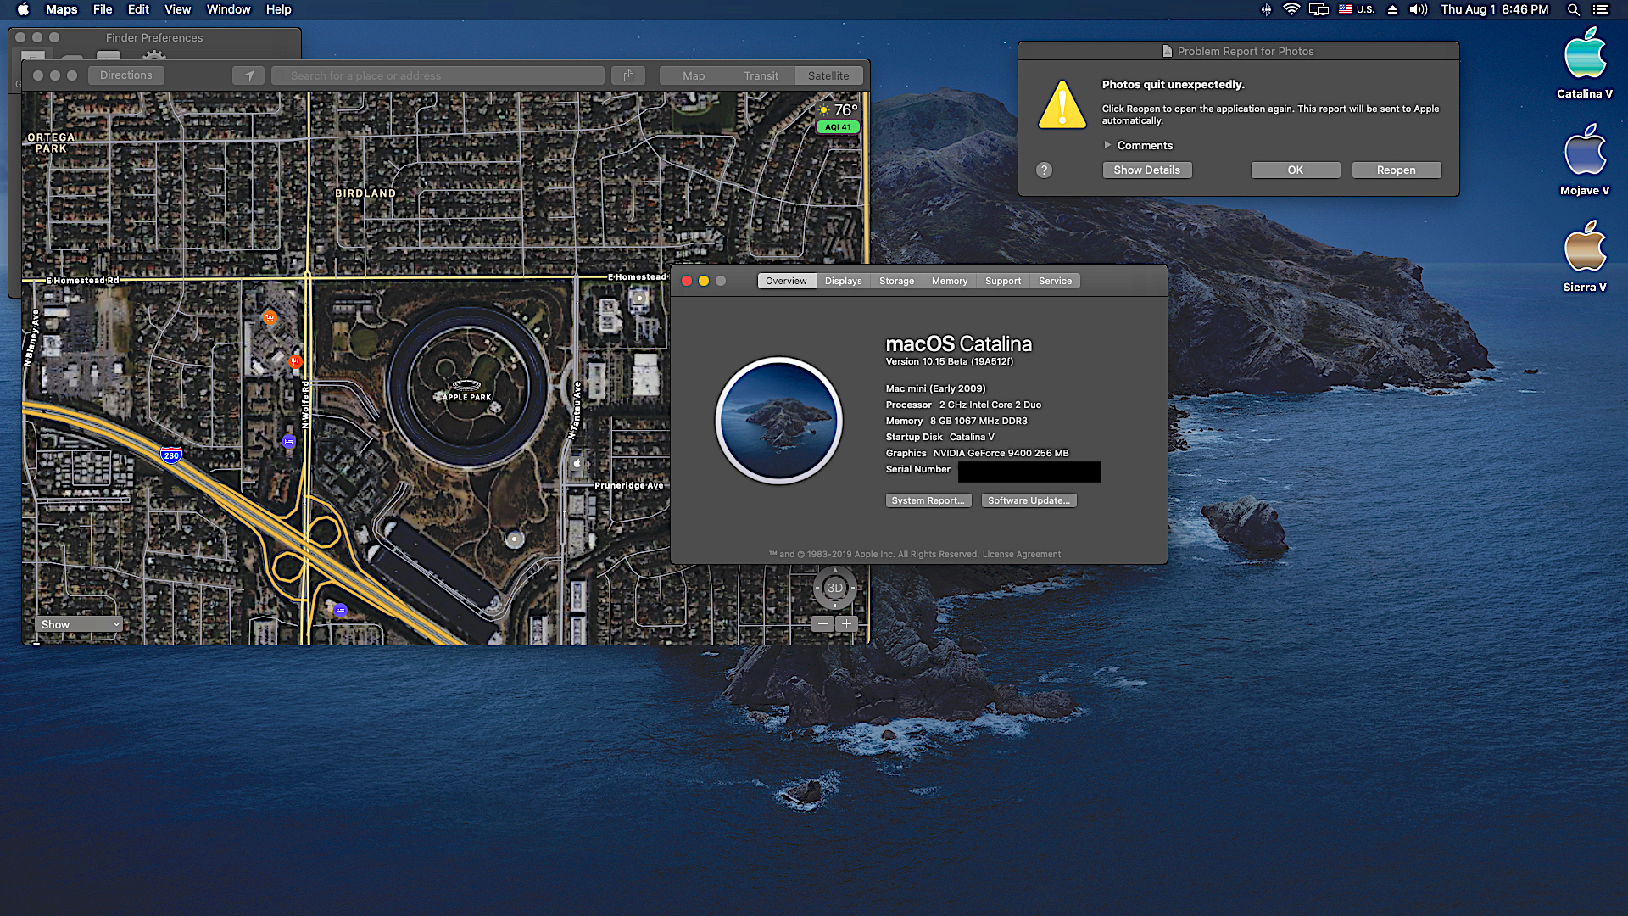Click the red restaurant pin near Wolfe Rd

click(295, 362)
